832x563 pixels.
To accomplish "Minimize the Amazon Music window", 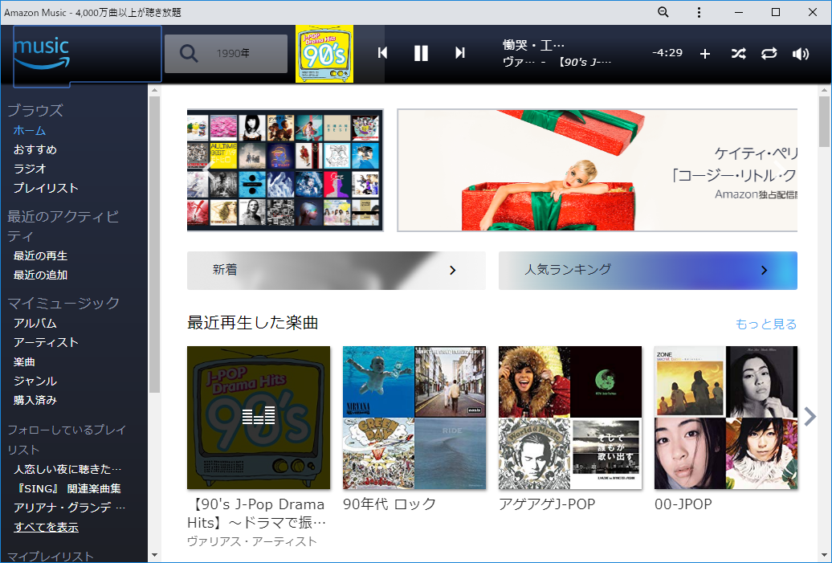I will 738,12.
